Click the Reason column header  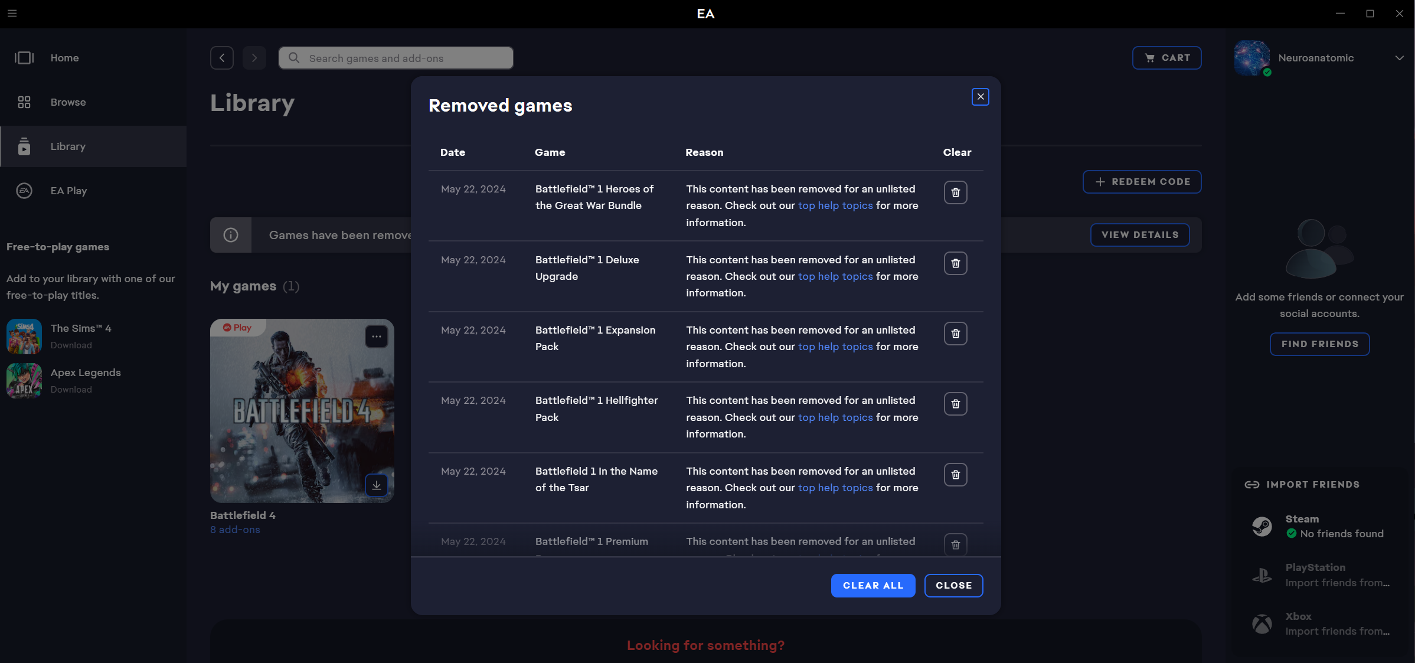[704, 152]
